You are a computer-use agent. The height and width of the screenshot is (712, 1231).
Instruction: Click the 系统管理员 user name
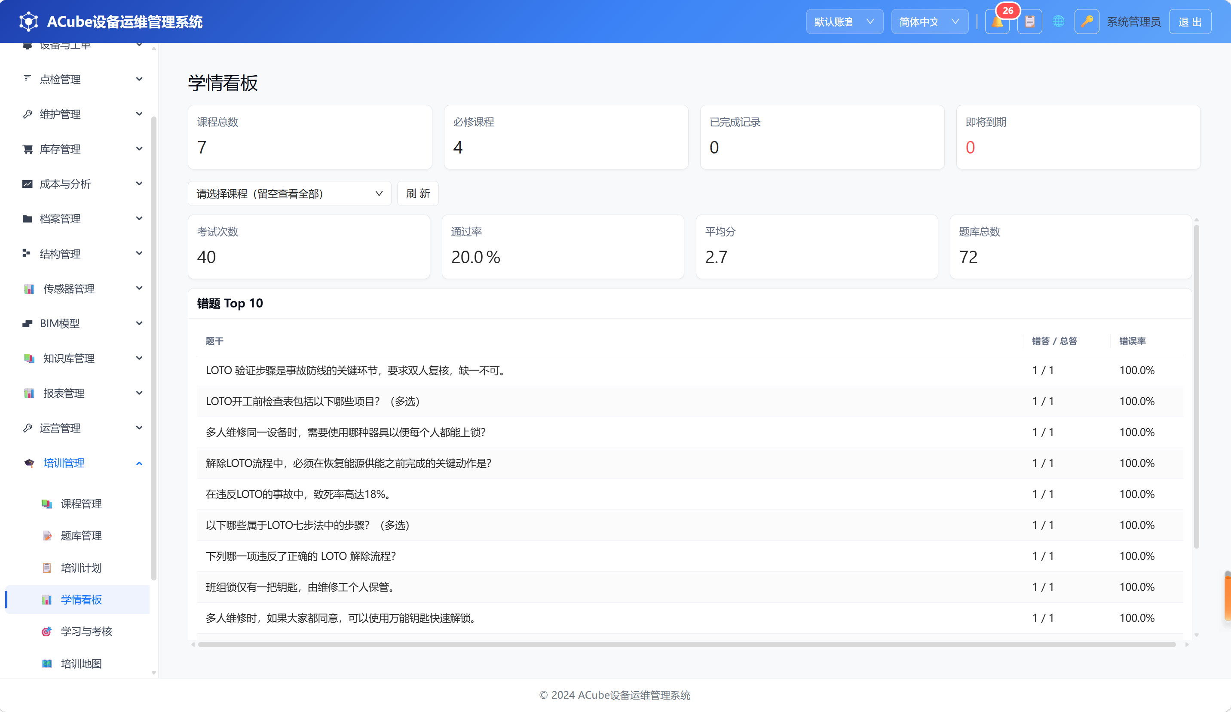coord(1133,22)
